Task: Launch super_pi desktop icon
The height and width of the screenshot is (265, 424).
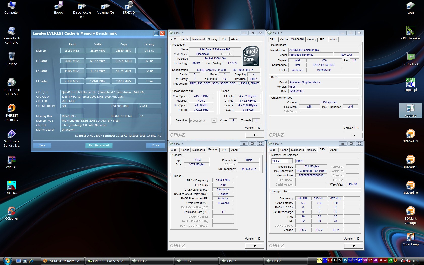Action: (411, 85)
